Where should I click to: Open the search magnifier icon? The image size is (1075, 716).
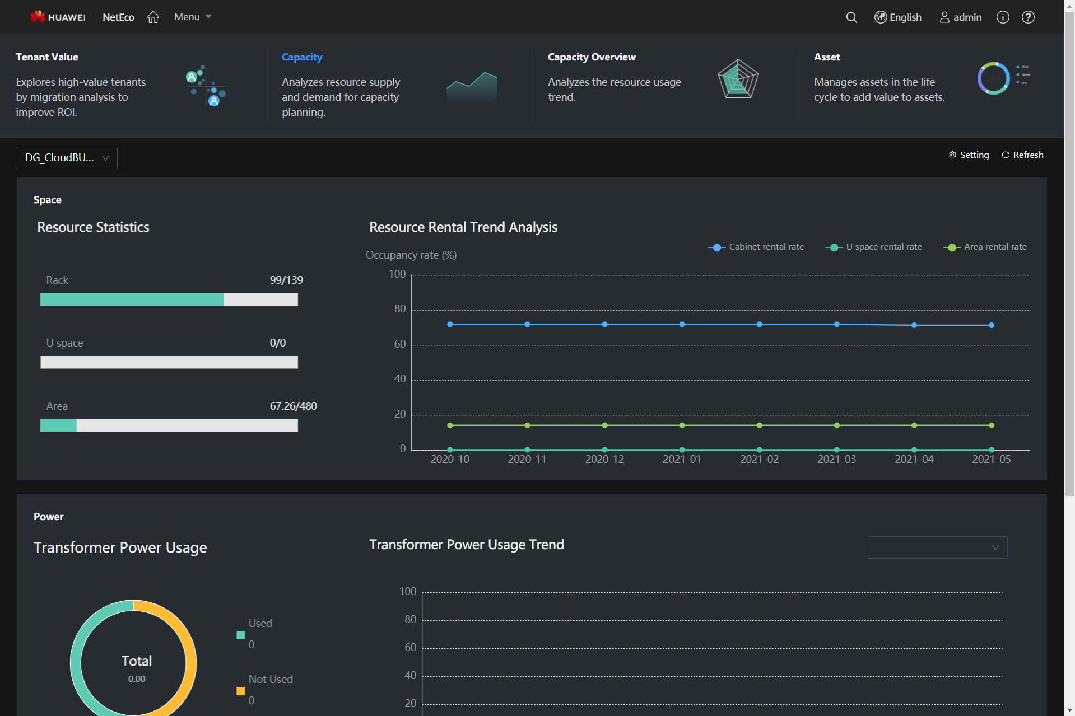pos(851,17)
